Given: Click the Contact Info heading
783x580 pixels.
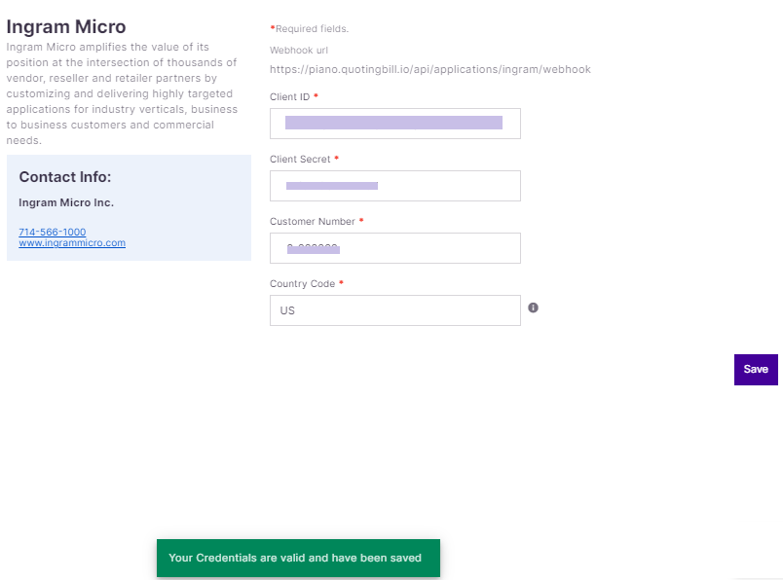Looking at the screenshot, I should pyautogui.click(x=65, y=177).
